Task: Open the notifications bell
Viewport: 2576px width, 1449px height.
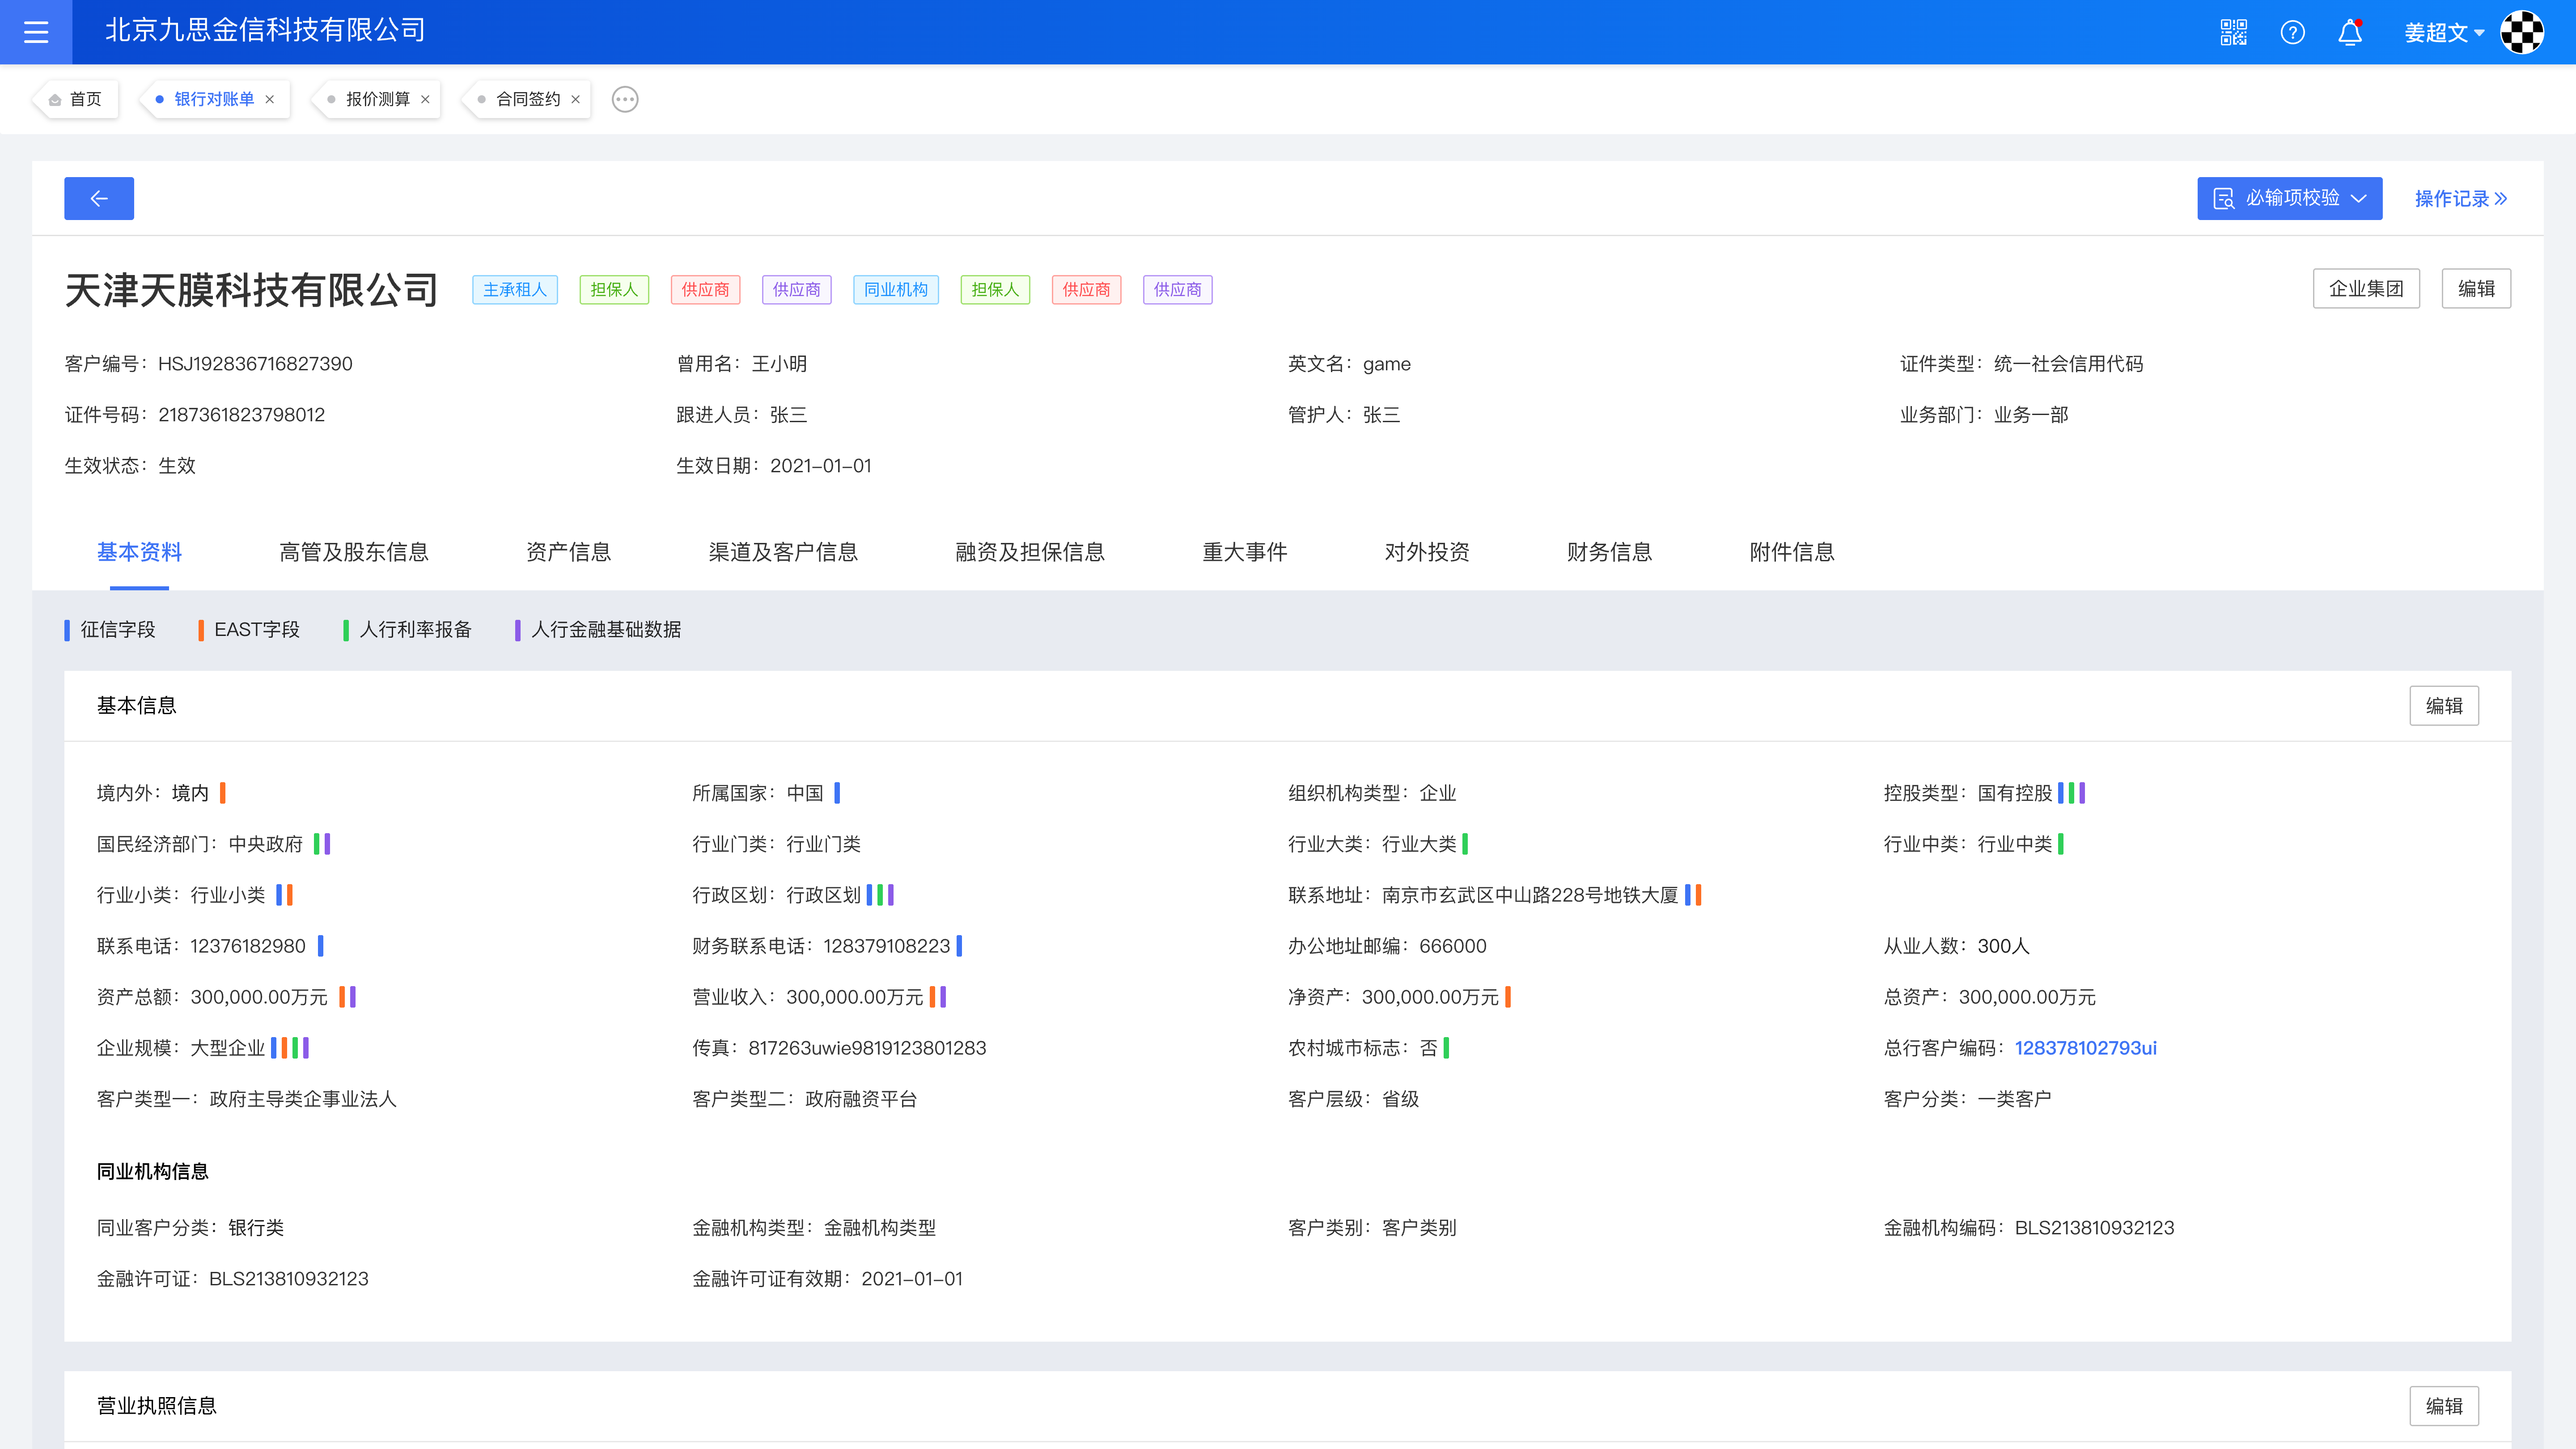Action: coord(2350,32)
